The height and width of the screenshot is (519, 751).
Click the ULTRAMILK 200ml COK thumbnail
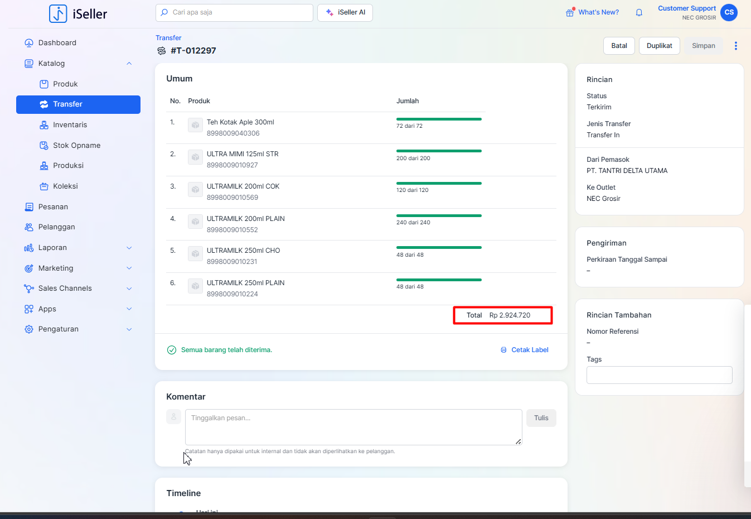point(195,190)
